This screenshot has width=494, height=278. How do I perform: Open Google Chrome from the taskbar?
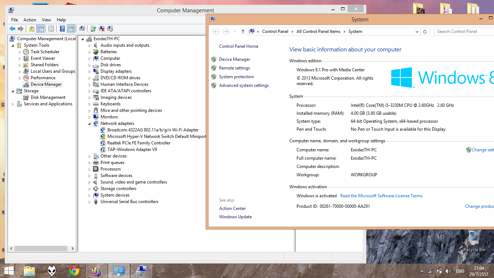tap(74, 271)
